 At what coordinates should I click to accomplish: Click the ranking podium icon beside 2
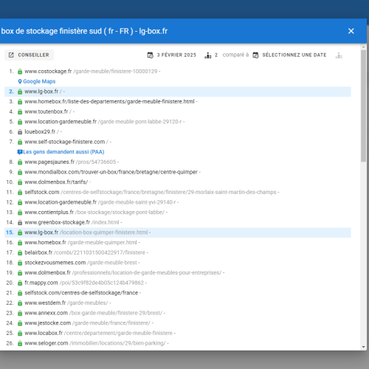[208, 55]
